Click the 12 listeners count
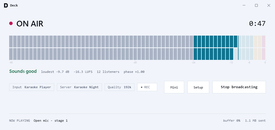Image resolution: width=275 pixels, height=130 pixels. (x=108, y=72)
